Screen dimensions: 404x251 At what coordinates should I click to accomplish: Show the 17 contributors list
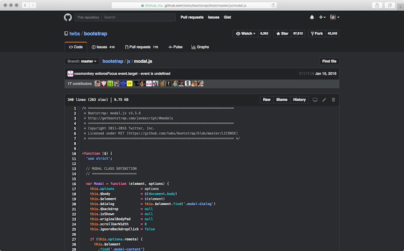point(79,84)
